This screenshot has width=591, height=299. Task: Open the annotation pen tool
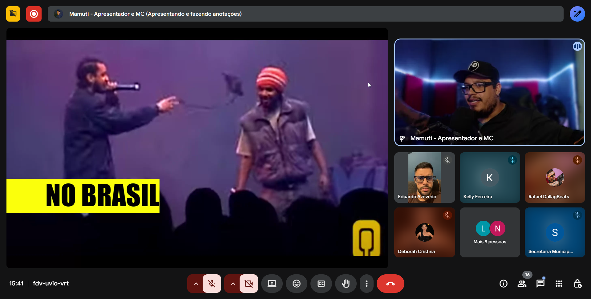(x=577, y=14)
